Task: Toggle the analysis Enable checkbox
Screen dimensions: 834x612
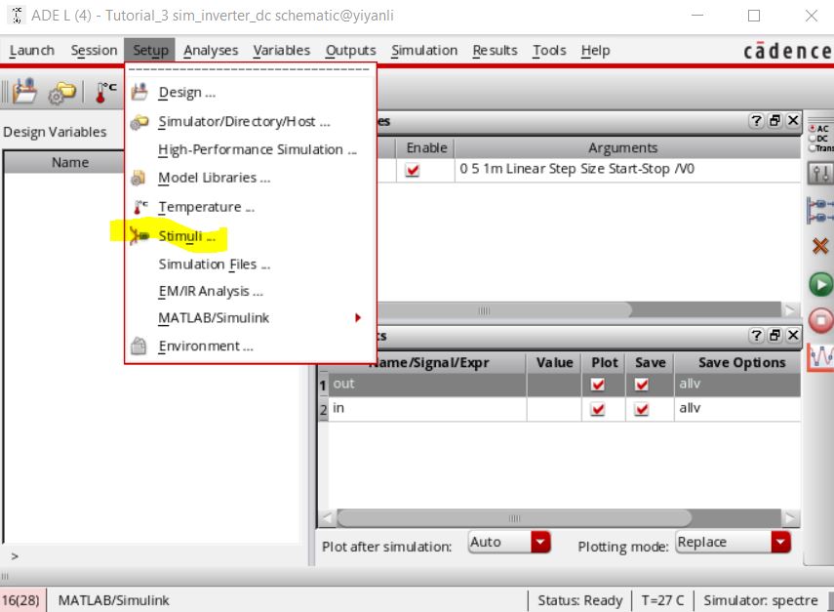Action: 413,170
